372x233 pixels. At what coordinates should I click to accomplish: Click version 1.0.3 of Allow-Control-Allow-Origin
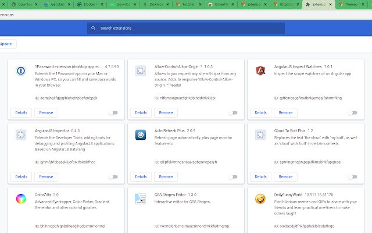point(209,66)
